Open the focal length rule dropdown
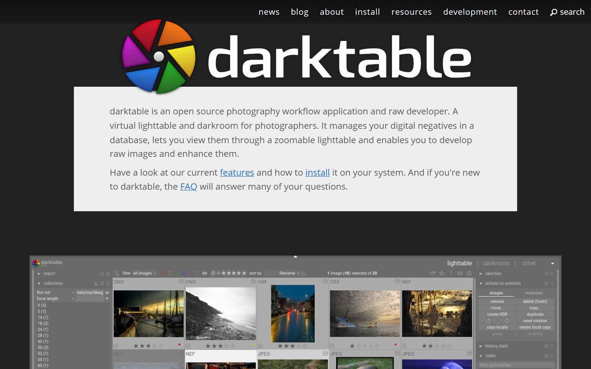591x369 pixels. tap(55, 299)
